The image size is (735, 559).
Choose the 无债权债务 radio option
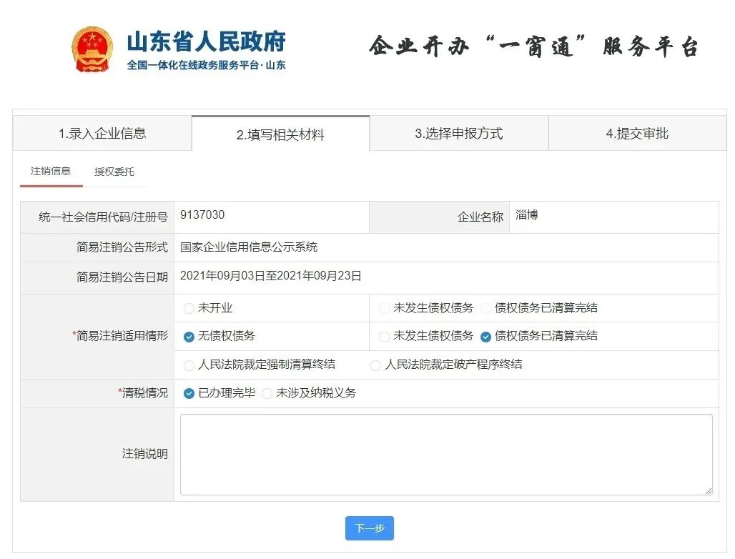click(x=189, y=337)
